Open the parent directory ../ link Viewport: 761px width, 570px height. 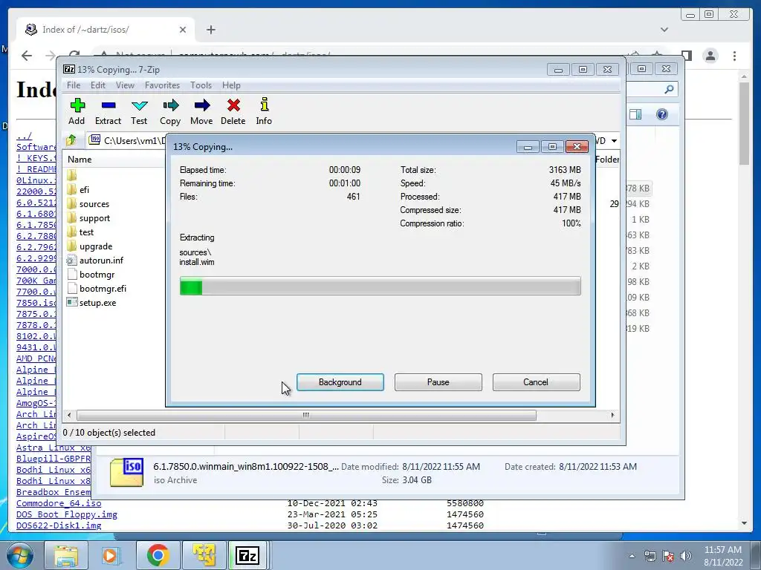(24, 136)
